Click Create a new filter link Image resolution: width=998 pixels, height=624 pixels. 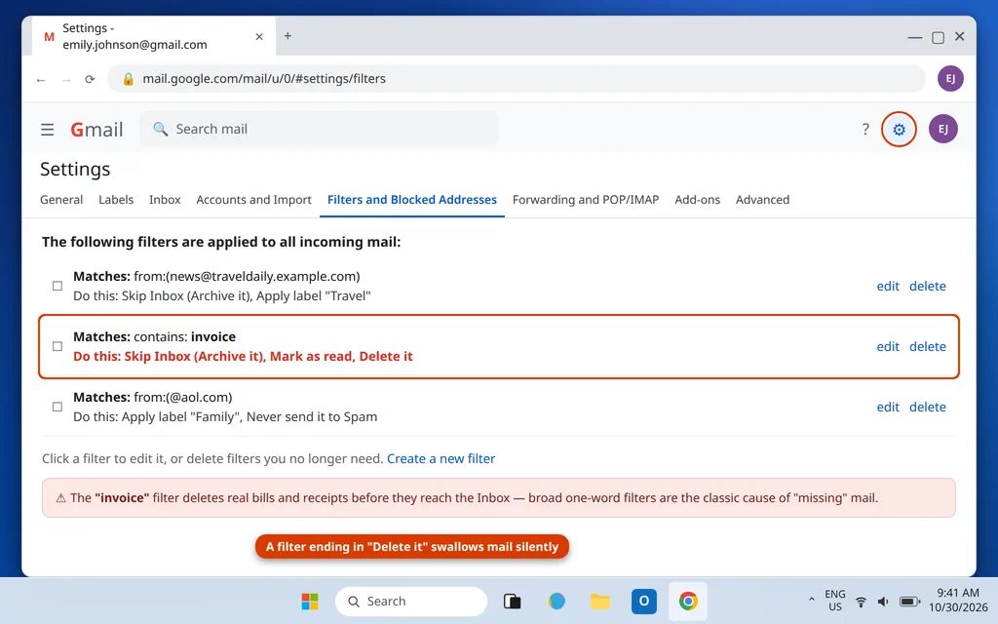coord(441,459)
